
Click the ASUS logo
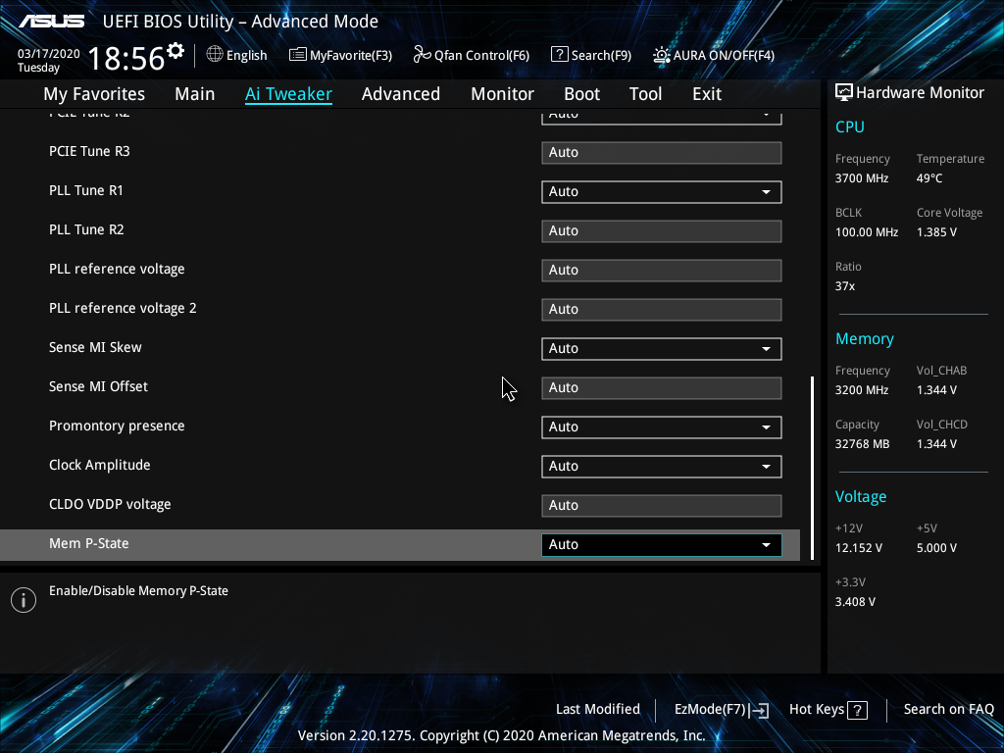click(51, 22)
